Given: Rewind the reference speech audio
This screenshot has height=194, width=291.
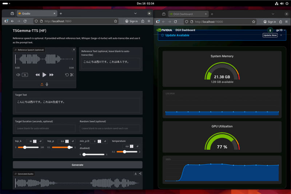Looking at the screenshot, I should 37,75.
